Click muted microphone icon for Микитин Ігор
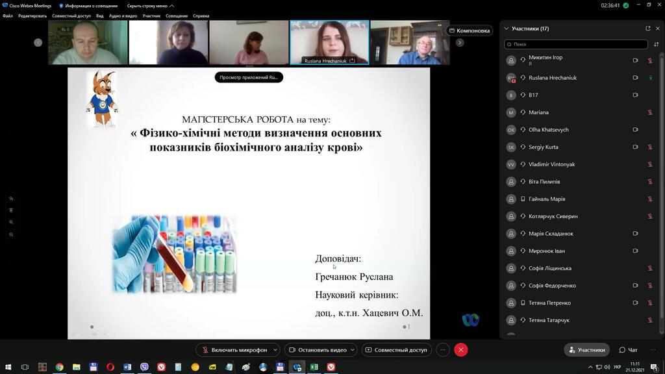The width and height of the screenshot is (665, 374). coord(649,60)
